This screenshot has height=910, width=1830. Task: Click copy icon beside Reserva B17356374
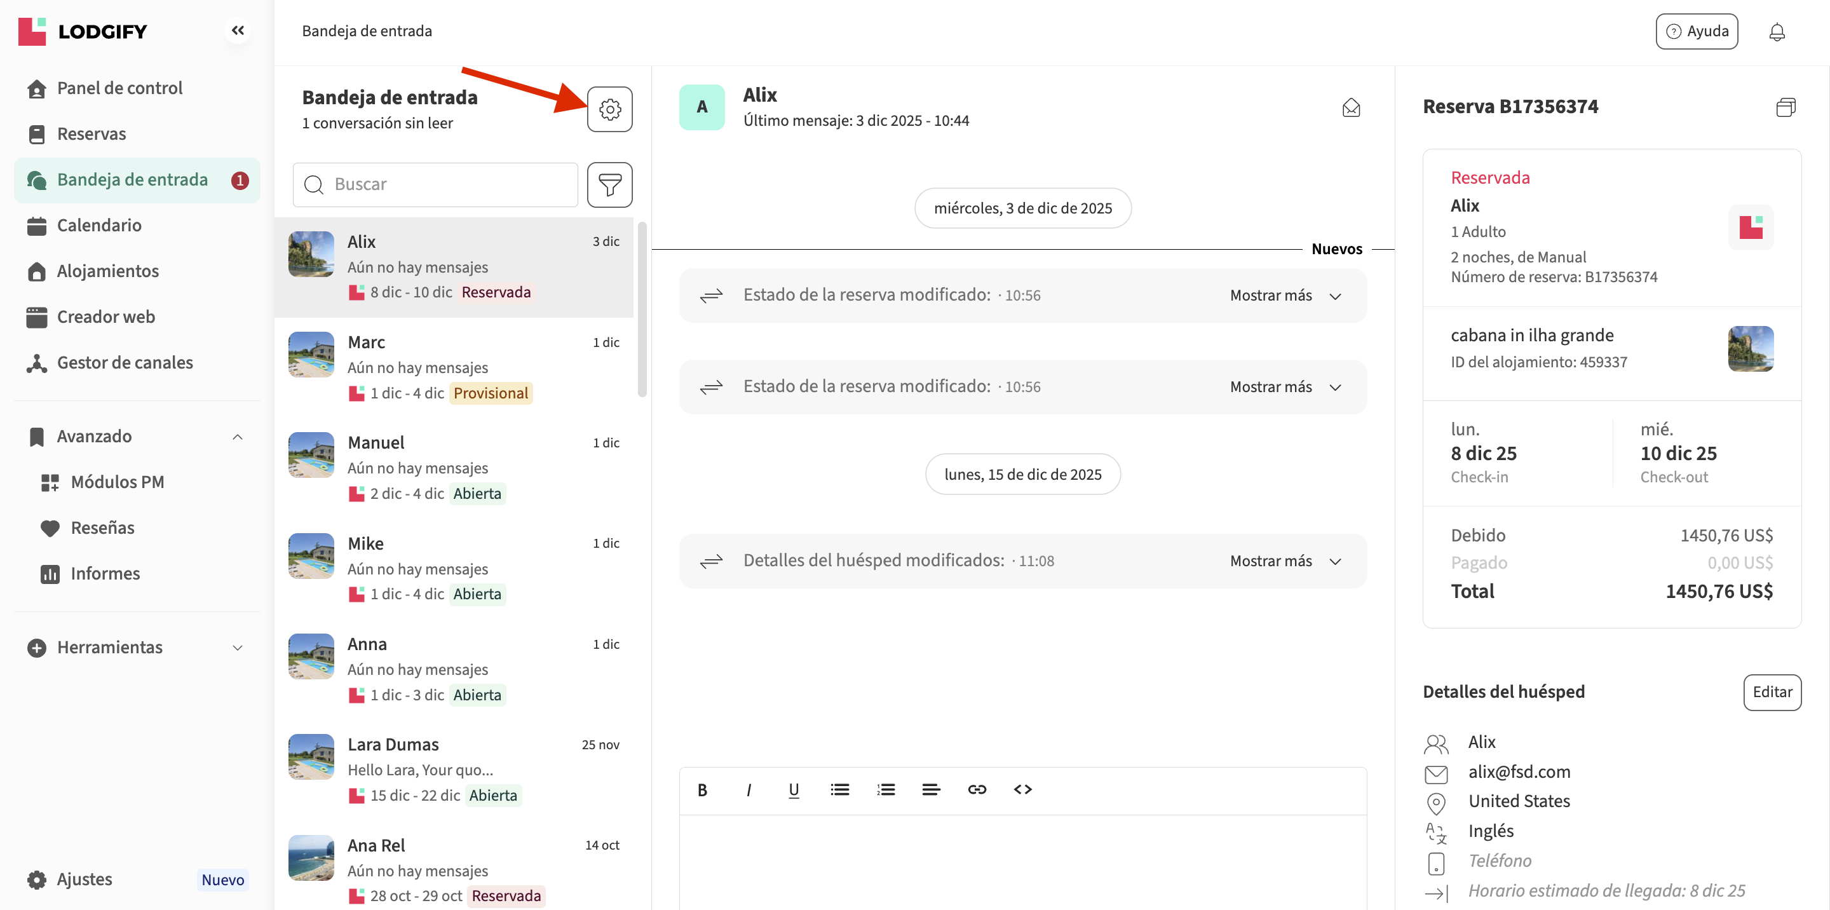[x=1784, y=107]
